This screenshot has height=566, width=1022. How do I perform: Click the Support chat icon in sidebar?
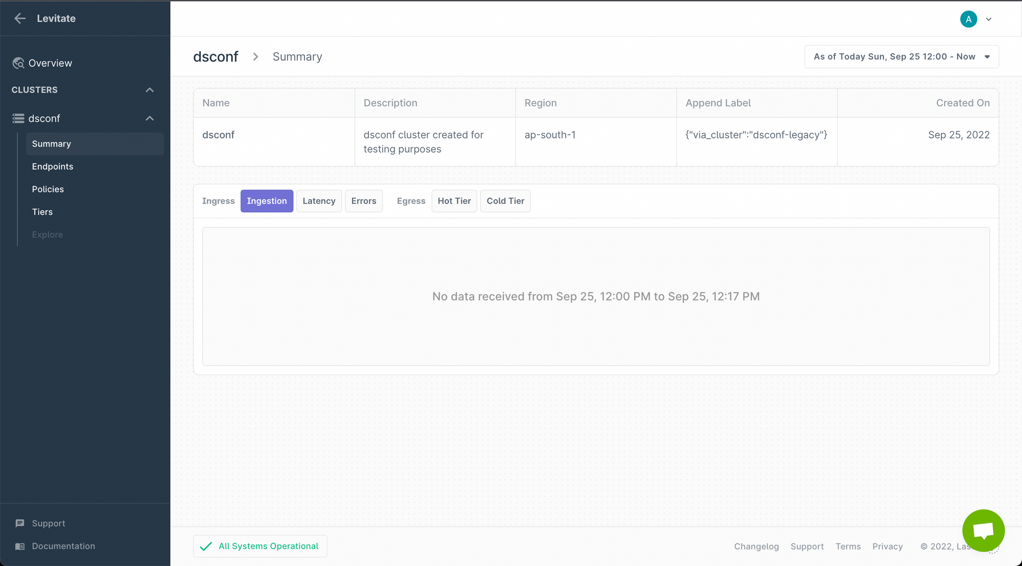(x=20, y=523)
